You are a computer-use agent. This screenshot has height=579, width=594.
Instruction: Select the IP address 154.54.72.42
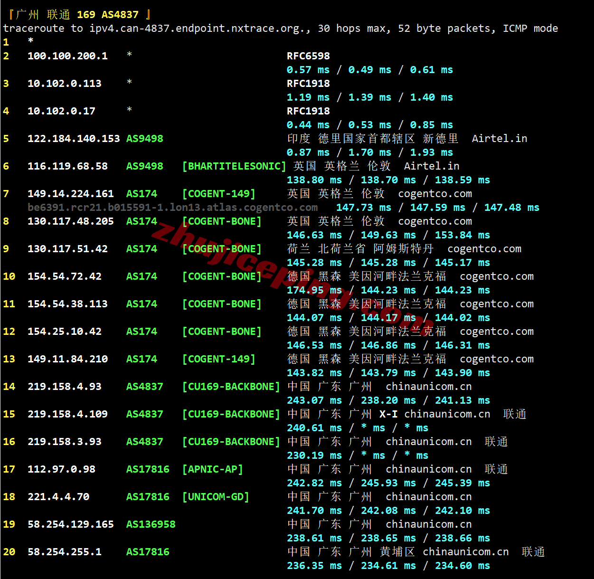pos(65,276)
